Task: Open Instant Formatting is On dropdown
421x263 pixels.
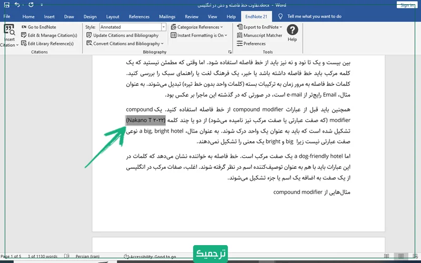Action: pos(199,35)
